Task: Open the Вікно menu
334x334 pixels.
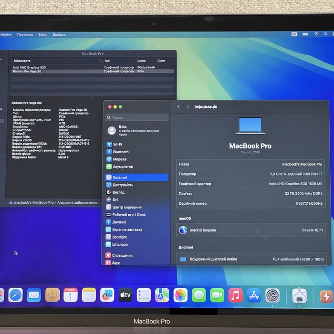Action: coord(42,34)
